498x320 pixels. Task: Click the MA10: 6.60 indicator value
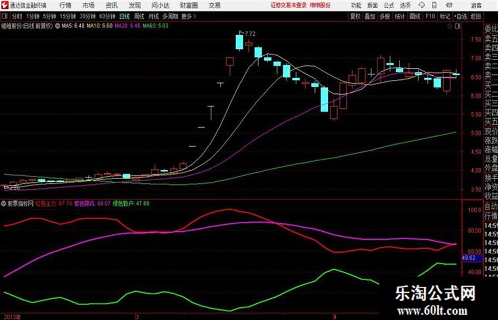[100, 26]
